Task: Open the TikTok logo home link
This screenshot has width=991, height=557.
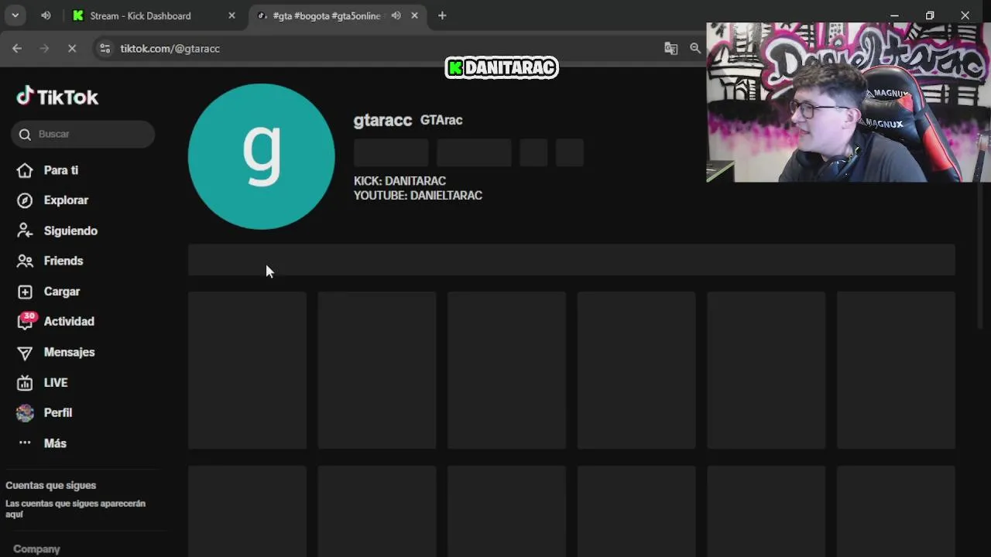Action: pos(57,97)
